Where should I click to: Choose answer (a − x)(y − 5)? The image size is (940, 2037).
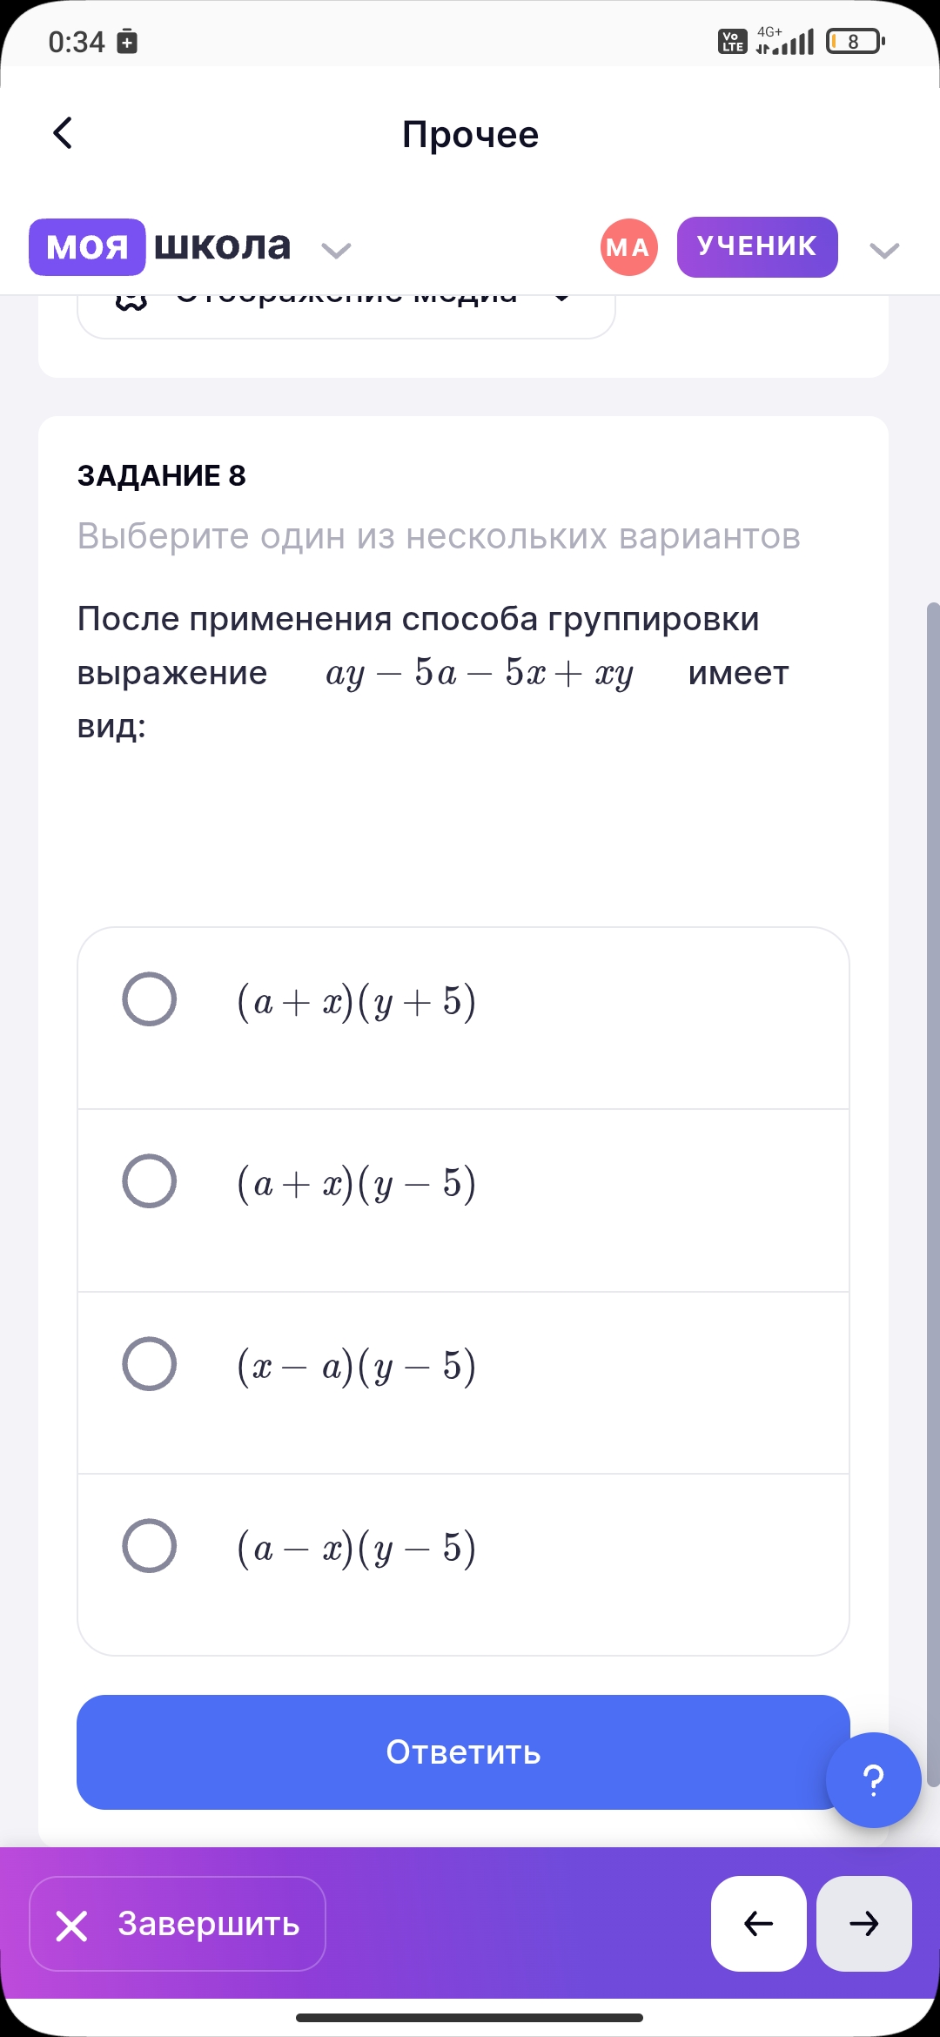pyautogui.click(x=150, y=1546)
